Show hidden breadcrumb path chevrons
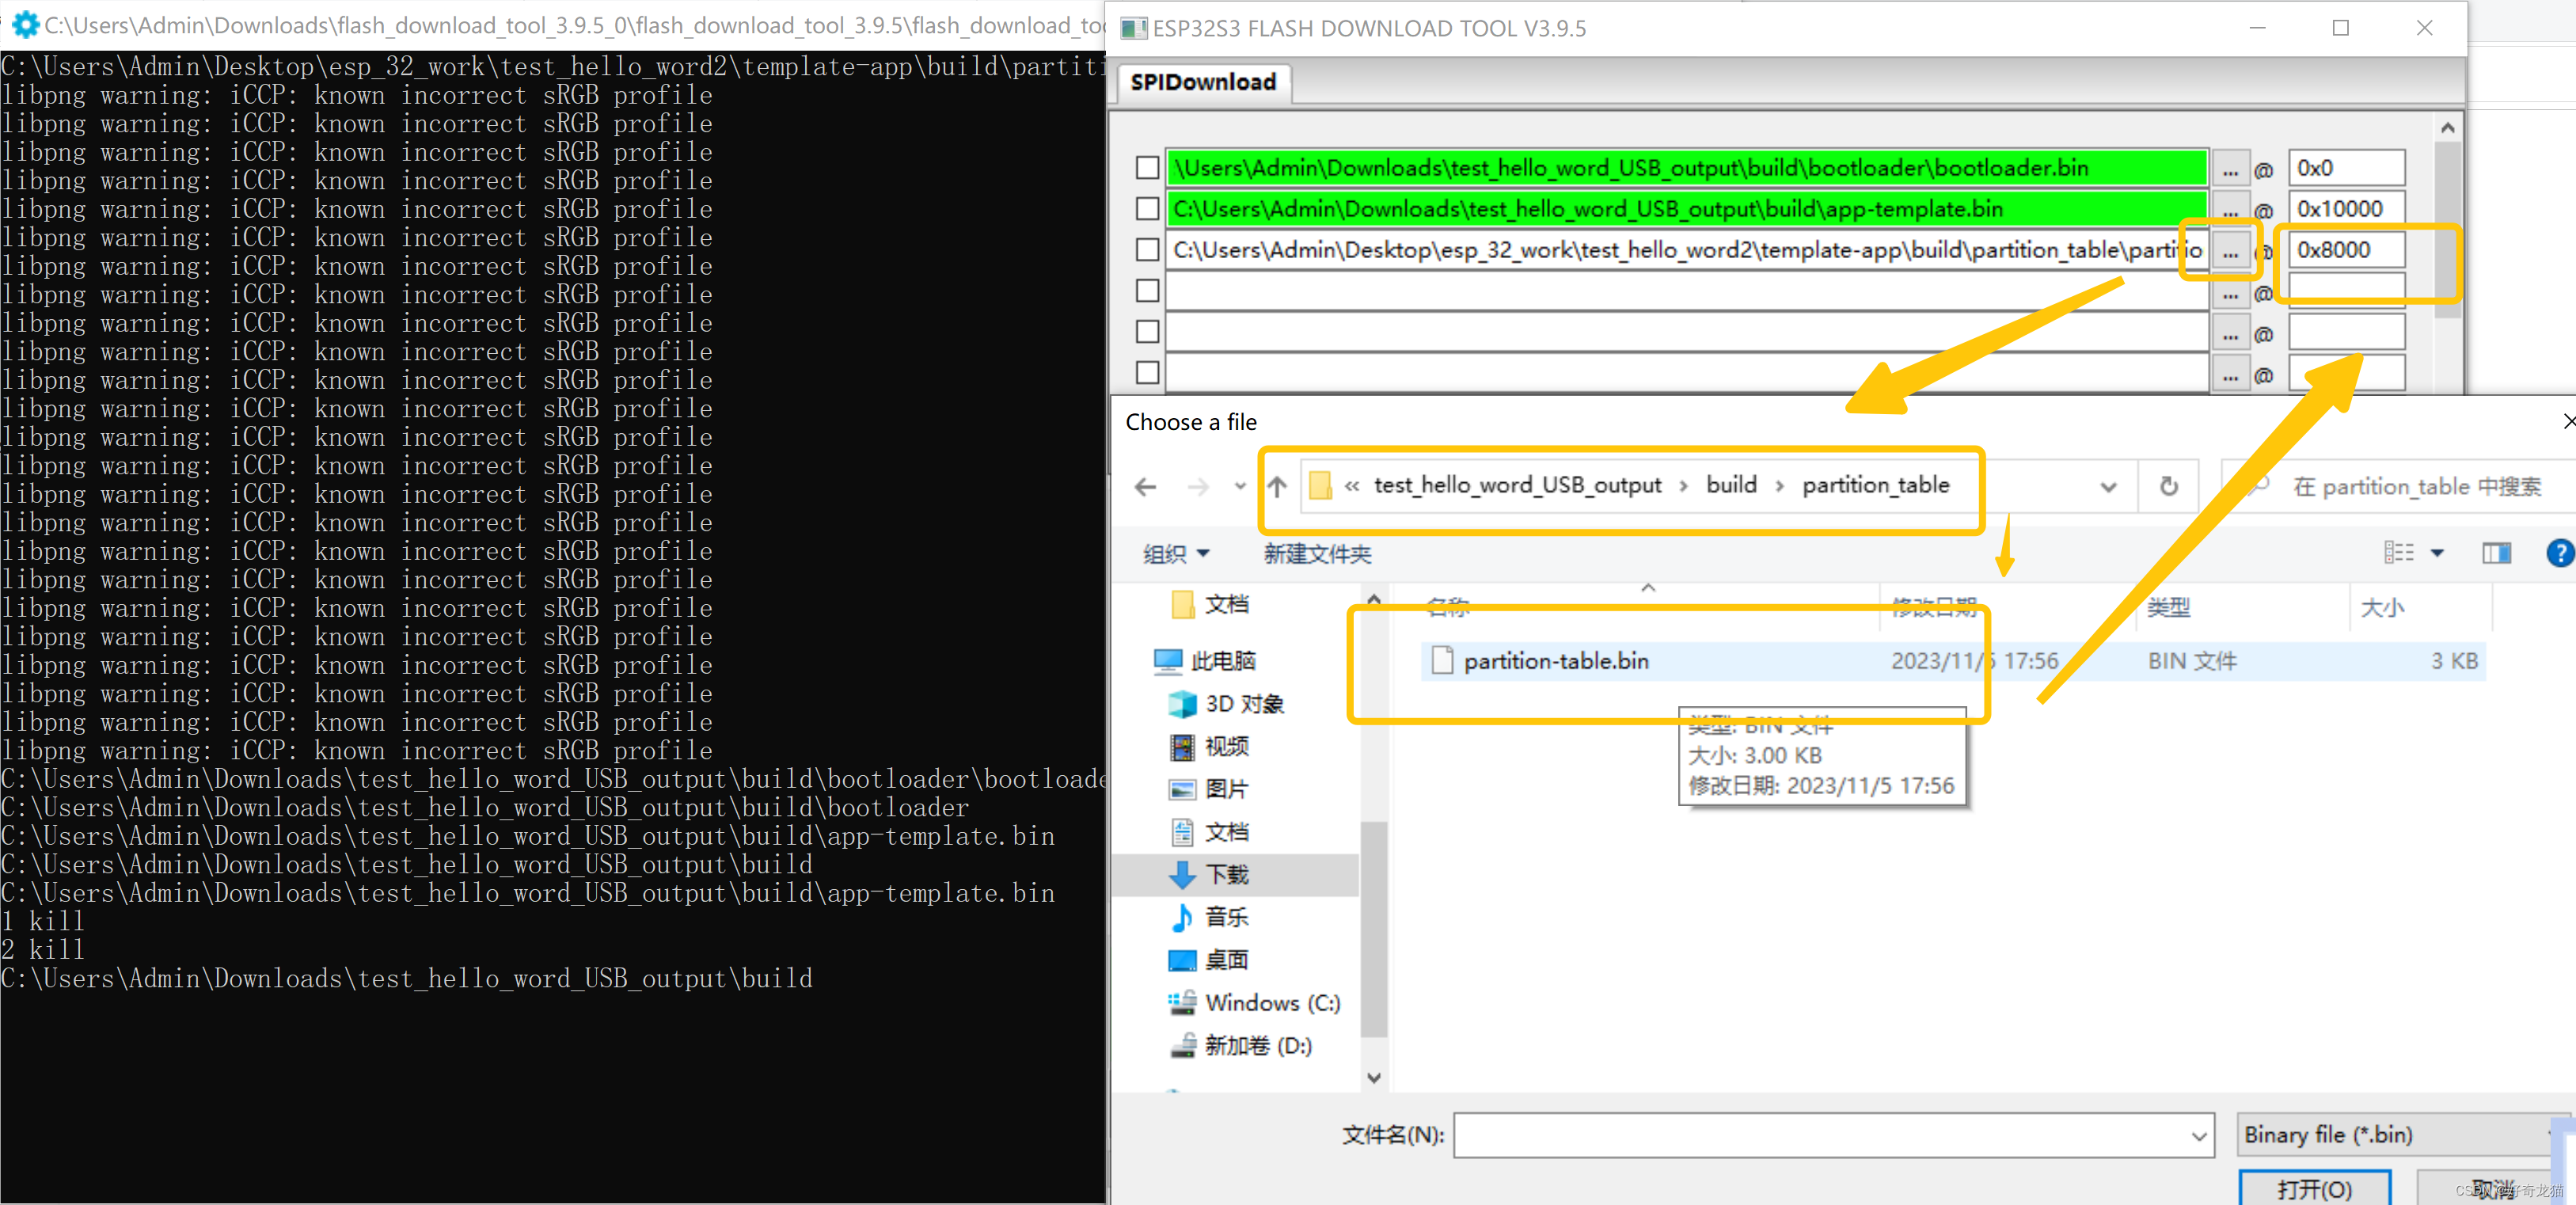The height and width of the screenshot is (1205, 2576). pyautogui.click(x=1351, y=486)
